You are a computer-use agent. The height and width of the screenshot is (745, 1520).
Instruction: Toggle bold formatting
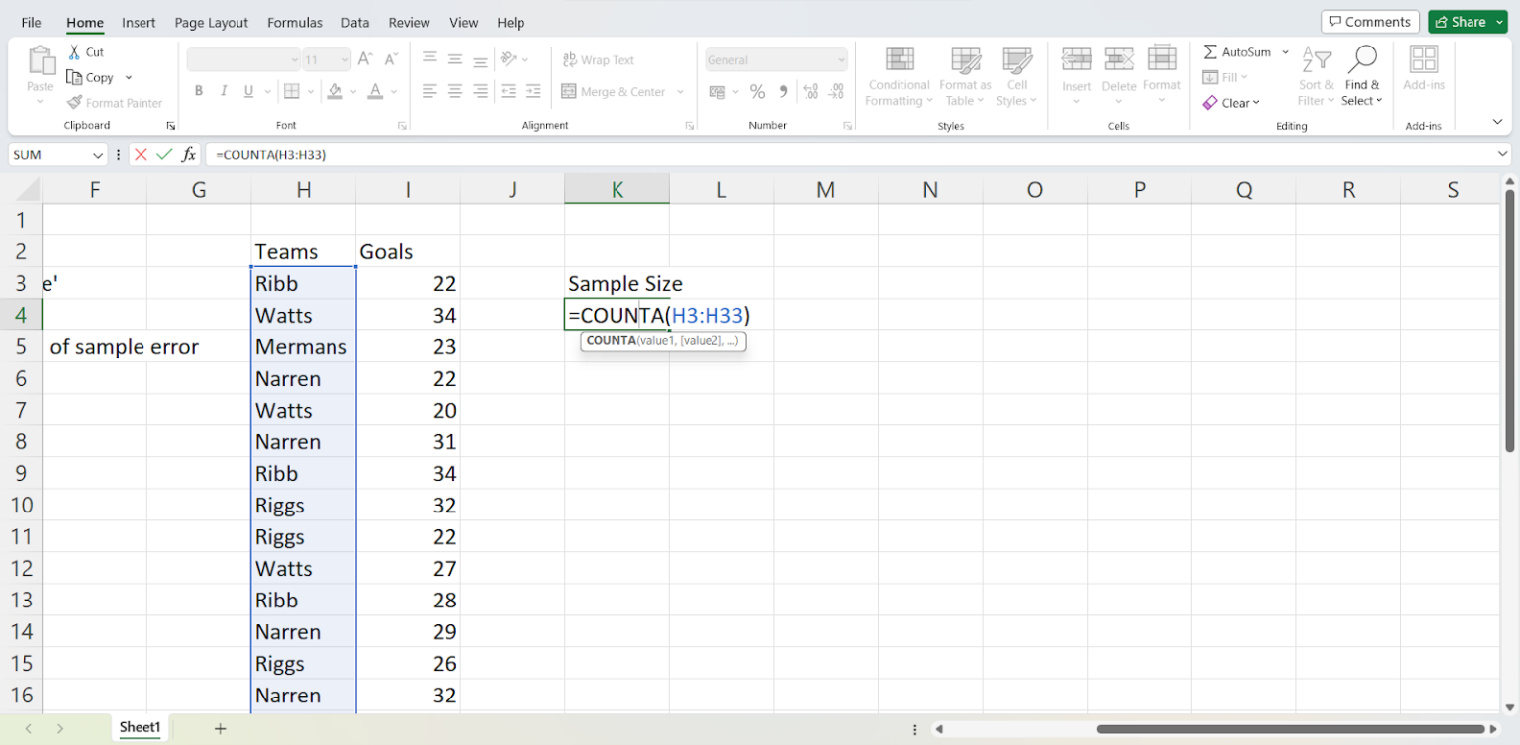(x=199, y=90)
